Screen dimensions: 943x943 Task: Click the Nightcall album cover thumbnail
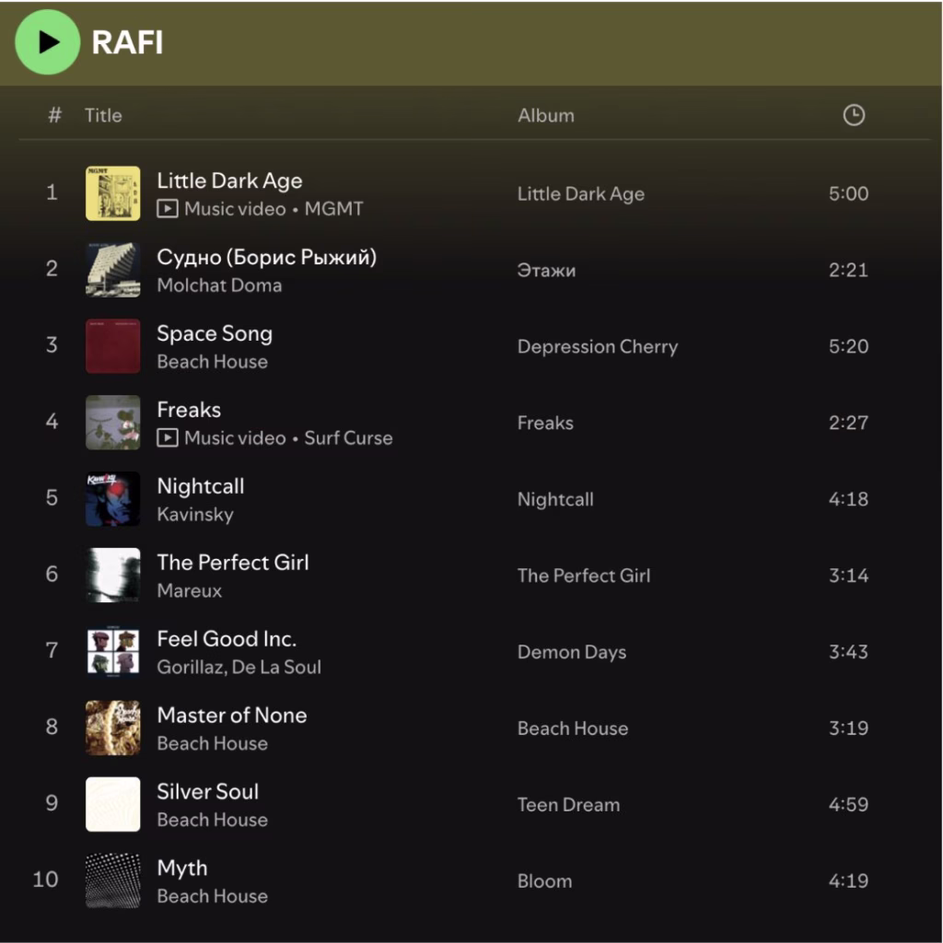113,499
